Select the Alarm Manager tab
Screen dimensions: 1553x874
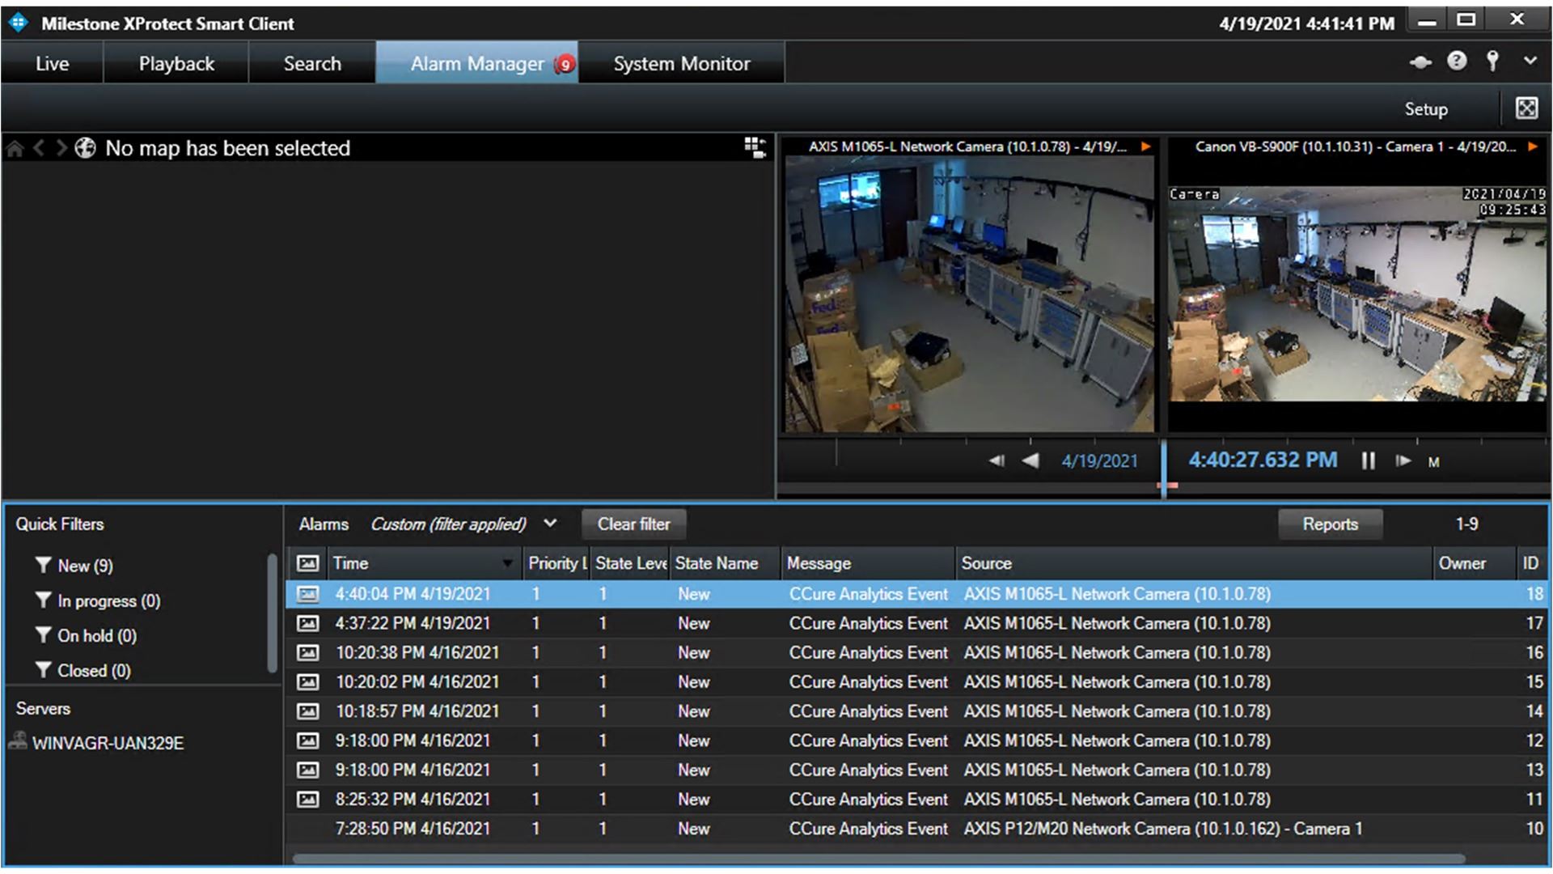(477, 63)
